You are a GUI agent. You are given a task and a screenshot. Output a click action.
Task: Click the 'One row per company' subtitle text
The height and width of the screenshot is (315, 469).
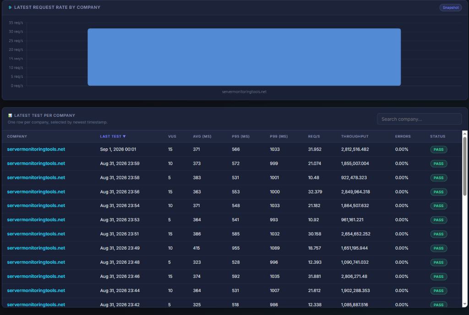57,122
